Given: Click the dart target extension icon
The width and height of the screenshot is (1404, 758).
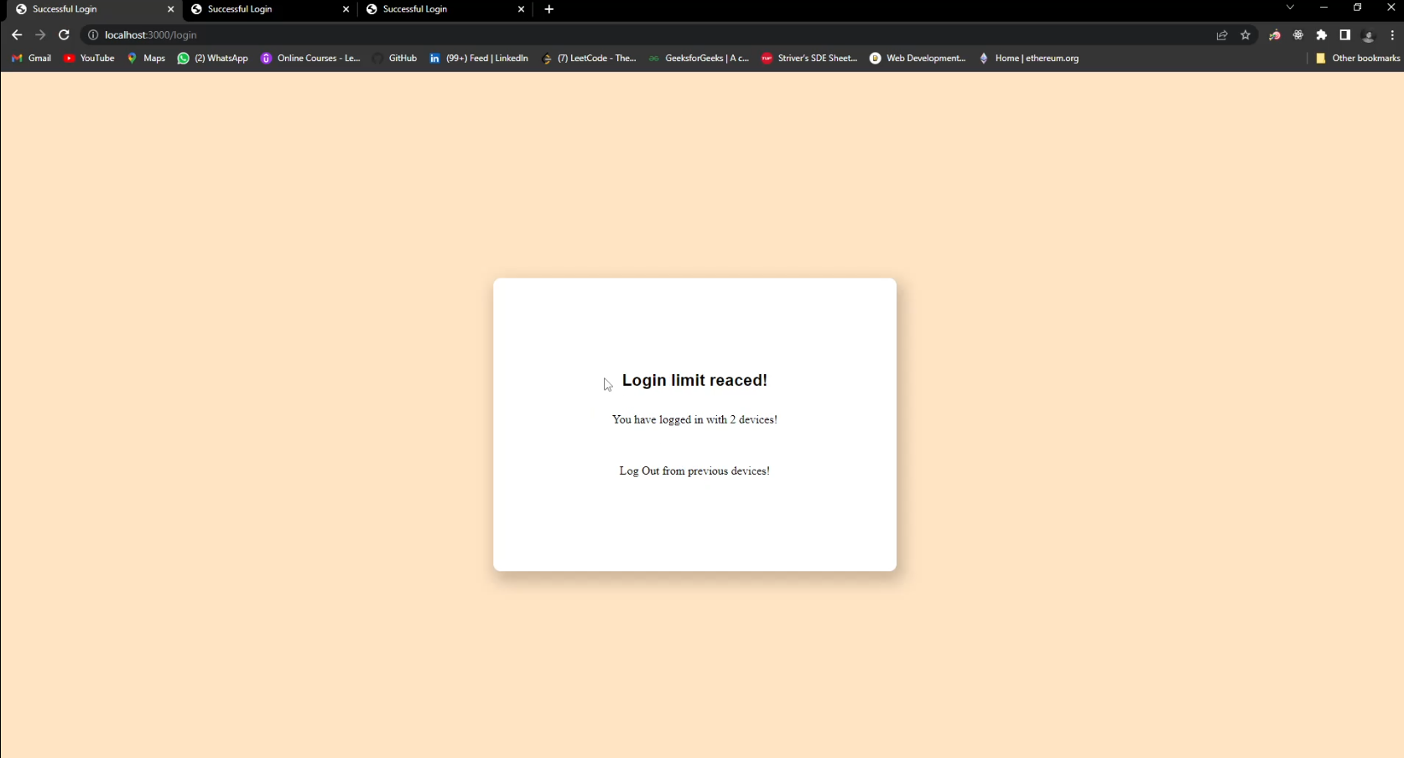Looking at the screenshot, I should [x=1275, y=35].
